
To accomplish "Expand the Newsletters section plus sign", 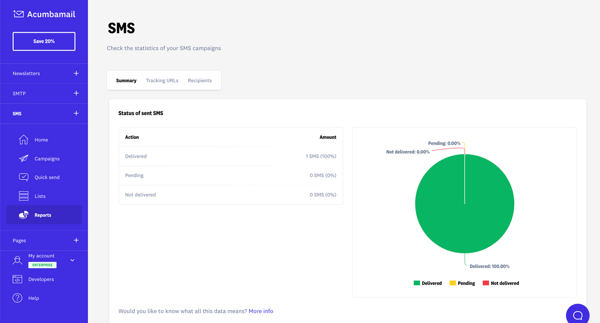I will tap(76, 74).
